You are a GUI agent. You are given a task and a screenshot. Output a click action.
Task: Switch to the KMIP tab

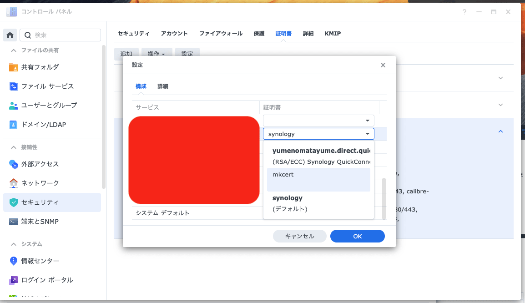click(x=333, y=33)
